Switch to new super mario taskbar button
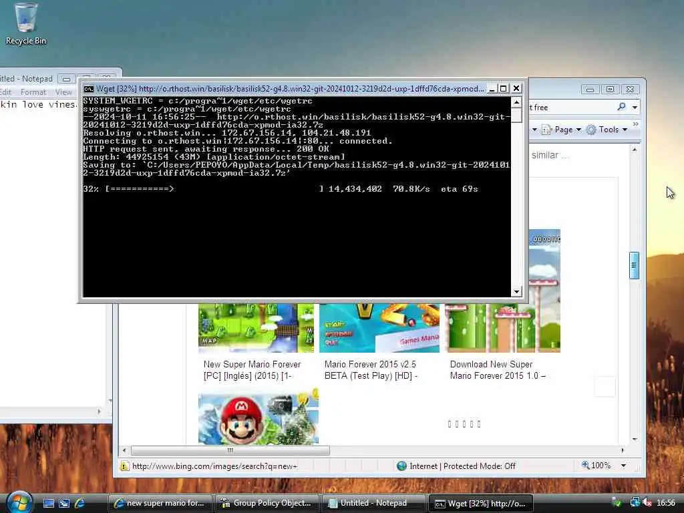This screenshot has height=513, width=684. (159, 504)
